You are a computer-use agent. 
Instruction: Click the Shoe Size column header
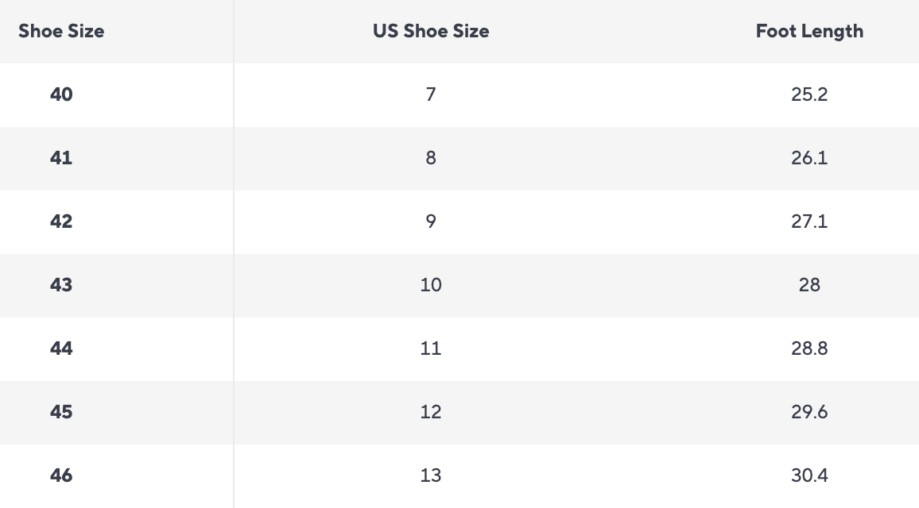(x=61, y=32)
